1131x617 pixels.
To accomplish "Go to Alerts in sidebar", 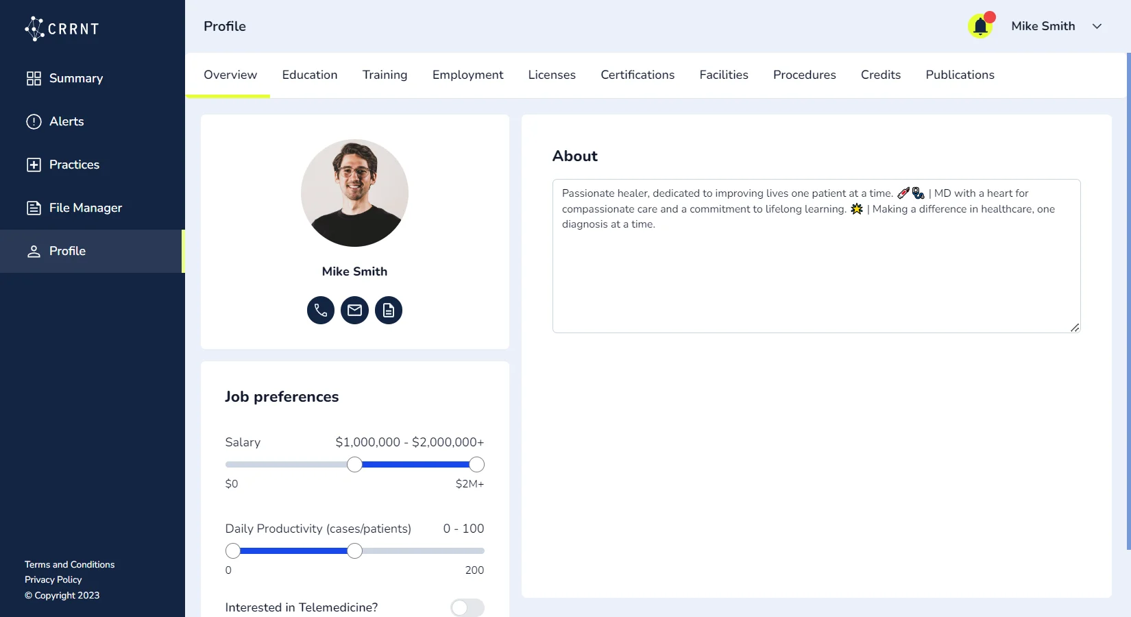I will 66,121.
